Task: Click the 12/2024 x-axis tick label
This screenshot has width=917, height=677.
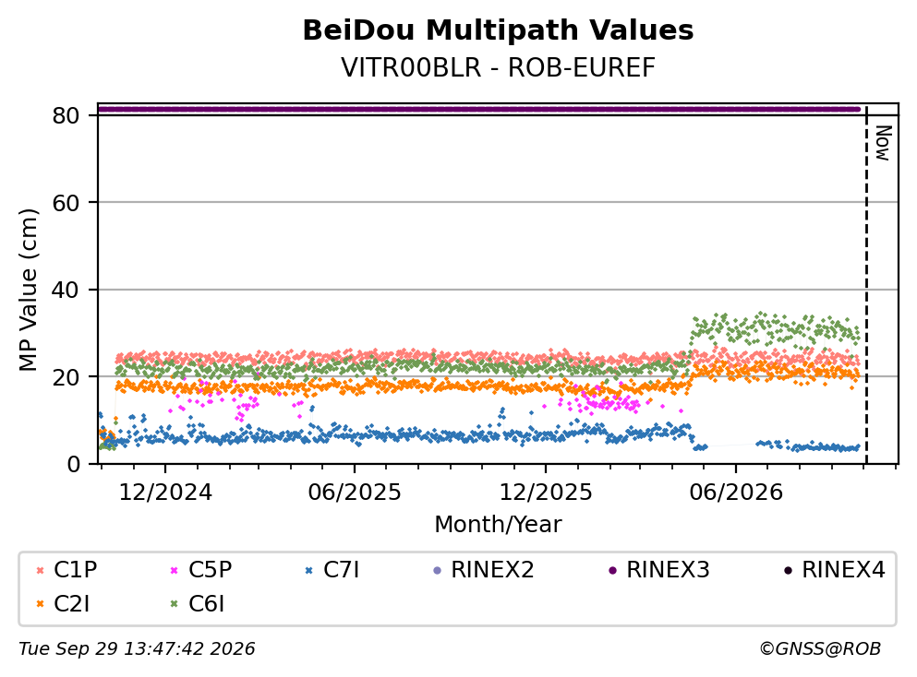Action: 165,493
